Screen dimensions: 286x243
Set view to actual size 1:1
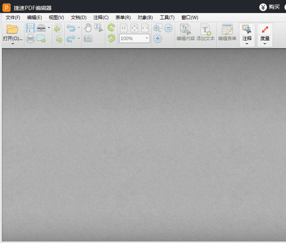[x=124, y=28]
